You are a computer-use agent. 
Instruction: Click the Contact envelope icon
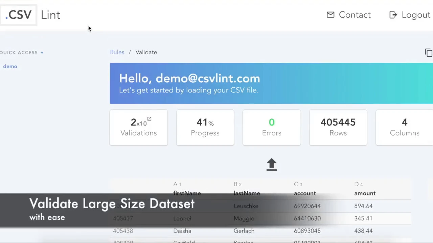click(x=331, y=15)
